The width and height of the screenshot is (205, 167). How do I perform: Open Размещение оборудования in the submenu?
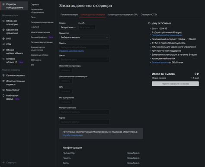(x=38, y=11)
